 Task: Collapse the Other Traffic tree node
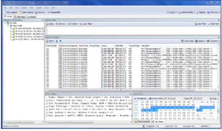(x=8, y=26)
